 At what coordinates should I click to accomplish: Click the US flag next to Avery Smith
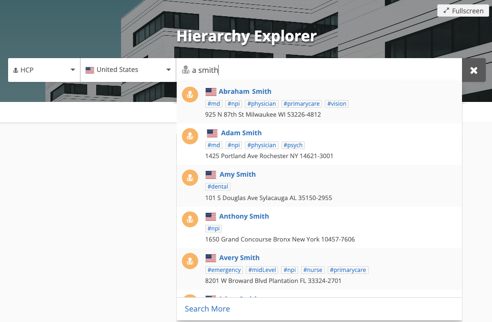(x=211, y=258)
